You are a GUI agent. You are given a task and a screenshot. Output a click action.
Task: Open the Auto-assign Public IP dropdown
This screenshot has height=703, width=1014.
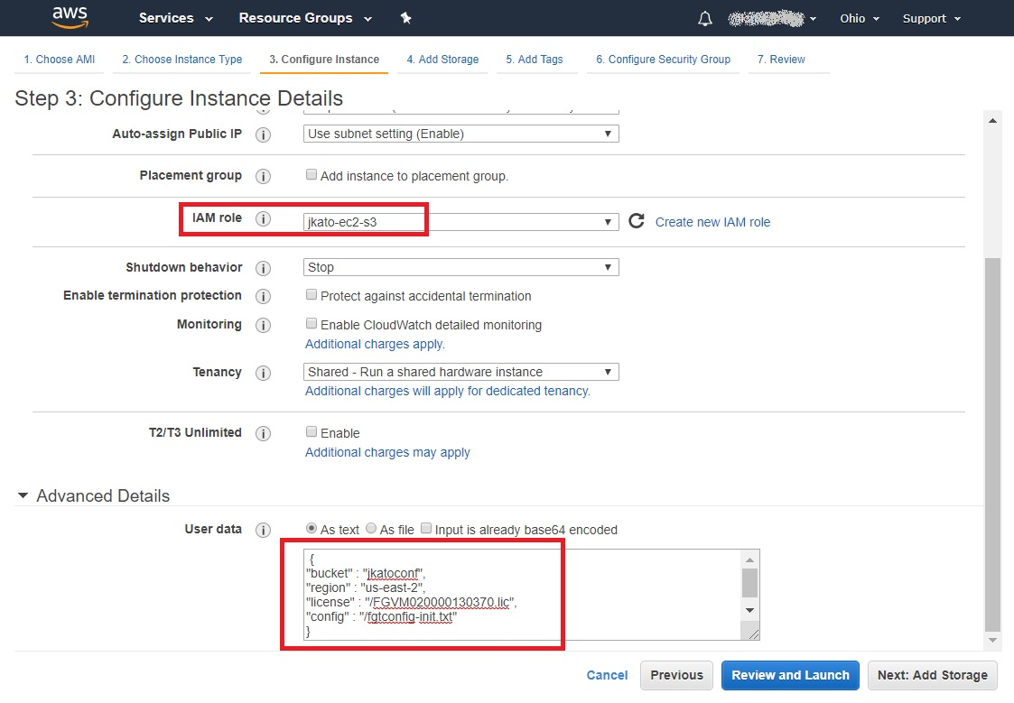[x=461, y=134]
